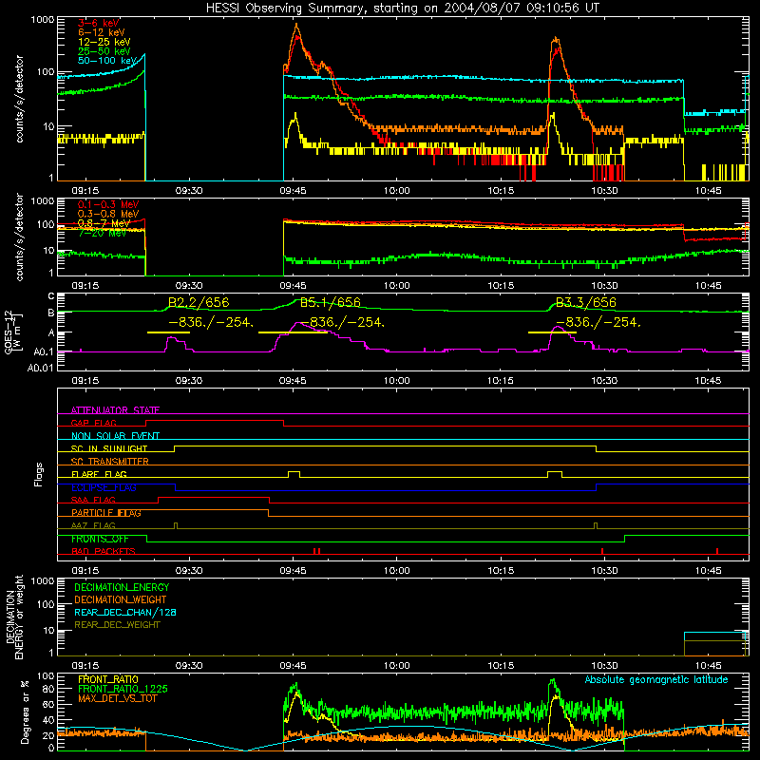Screen dimensions: 760x760
Task: Click the 7-20 MeV legend entry
Action: pos(102,233)
